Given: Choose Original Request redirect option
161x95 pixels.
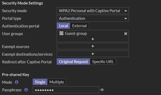Looking at the screenshot, I should click(73, 61).
